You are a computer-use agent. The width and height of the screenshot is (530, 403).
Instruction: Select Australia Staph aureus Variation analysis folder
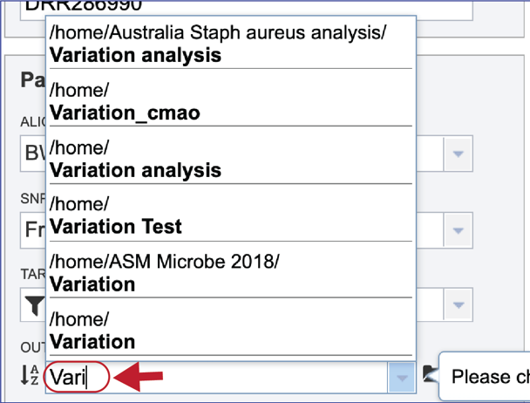coord(230,44)
